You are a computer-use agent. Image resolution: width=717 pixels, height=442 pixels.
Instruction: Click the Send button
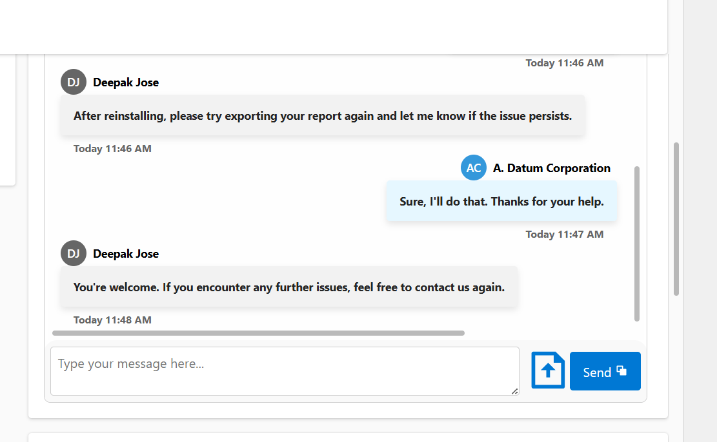pos(605,371)
